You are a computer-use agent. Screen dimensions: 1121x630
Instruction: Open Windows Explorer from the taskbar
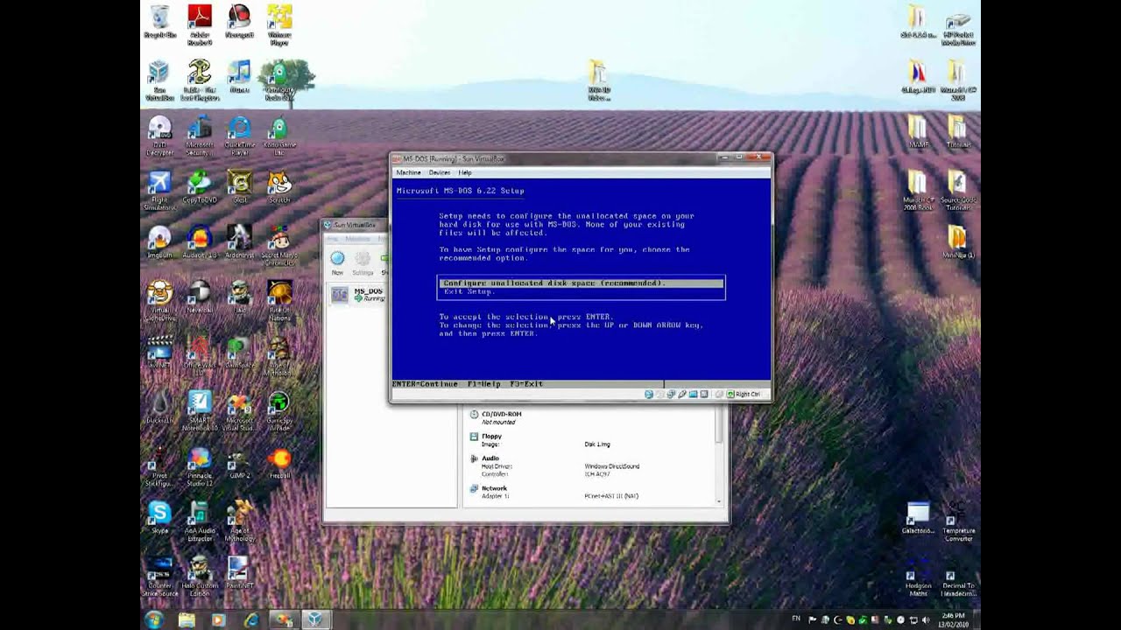[x=187, y=619]
